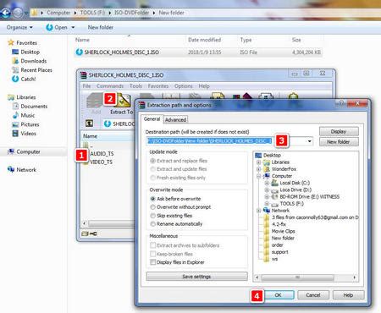Select New folder entry in extraction tree

(279, 238)
